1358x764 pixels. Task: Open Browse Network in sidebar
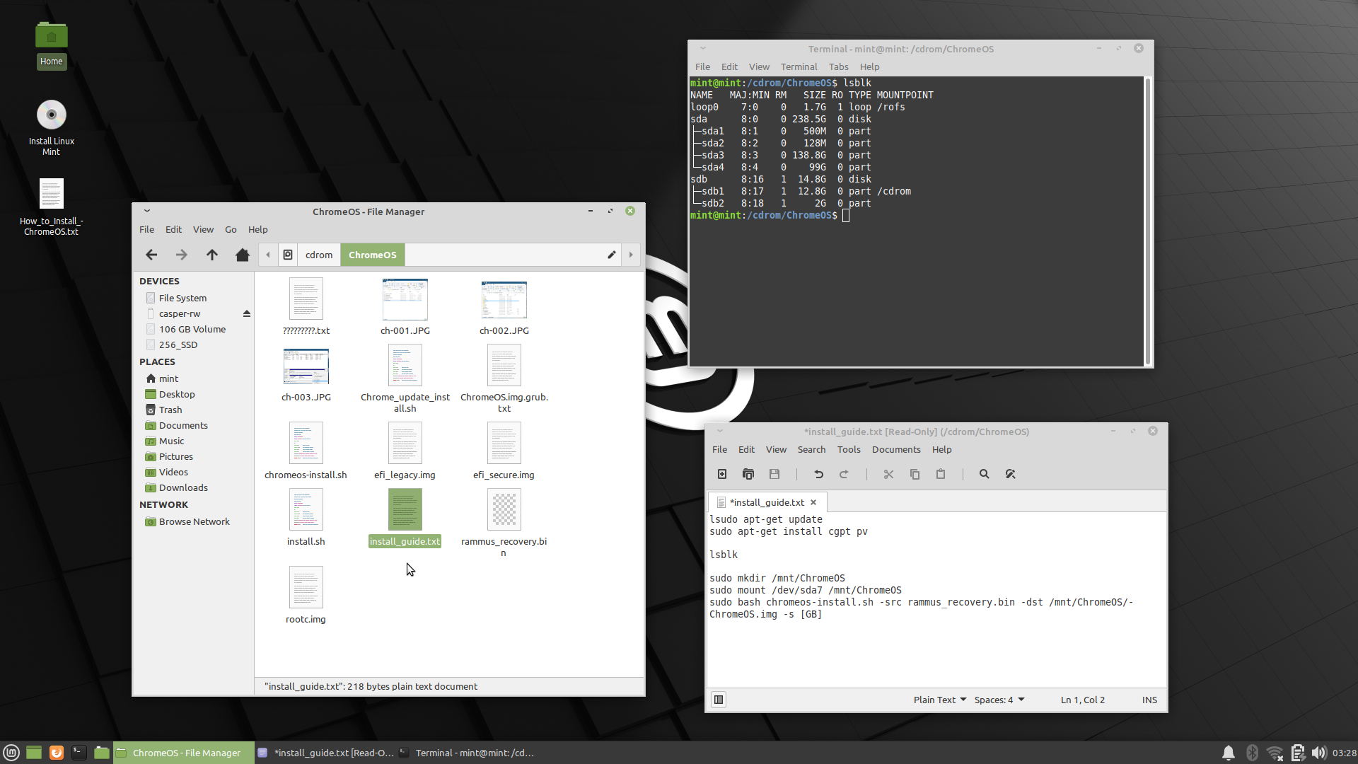194,521
